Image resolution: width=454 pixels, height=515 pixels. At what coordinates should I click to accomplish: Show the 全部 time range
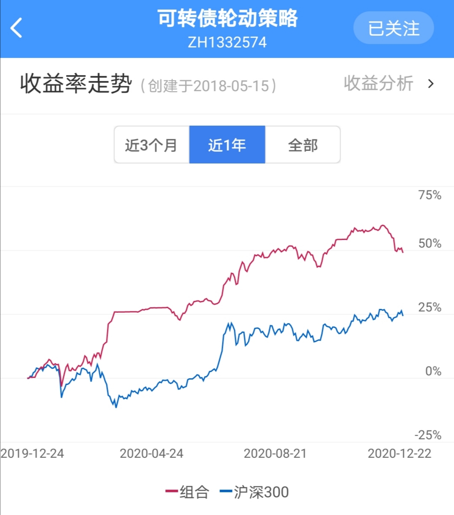pyautogui.click(x=303, y=145)
